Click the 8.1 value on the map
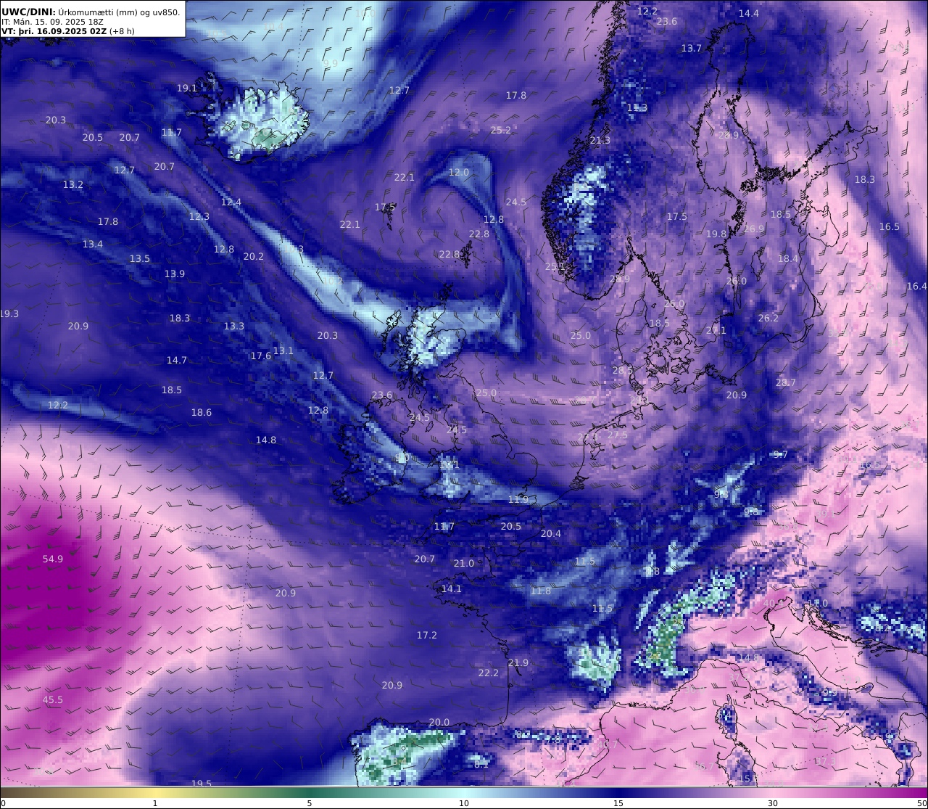This screenshot has height=809, width=928. coord(481,764)
